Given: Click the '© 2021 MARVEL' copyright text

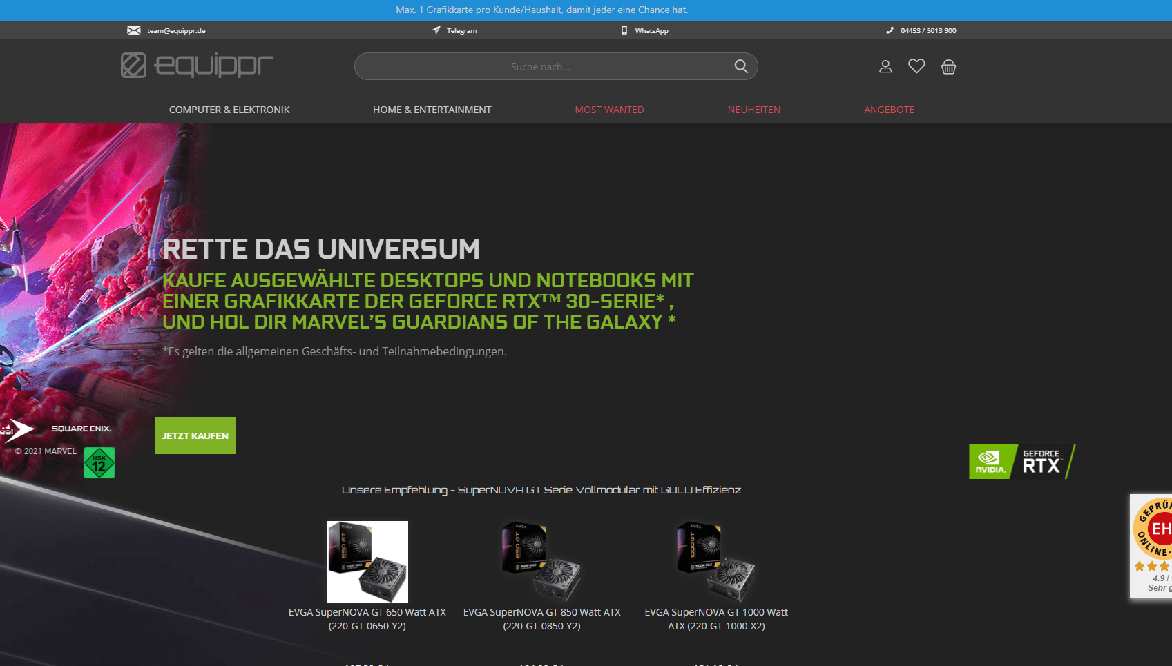Looking at the screenshot, I should click(x=46, y=451).
